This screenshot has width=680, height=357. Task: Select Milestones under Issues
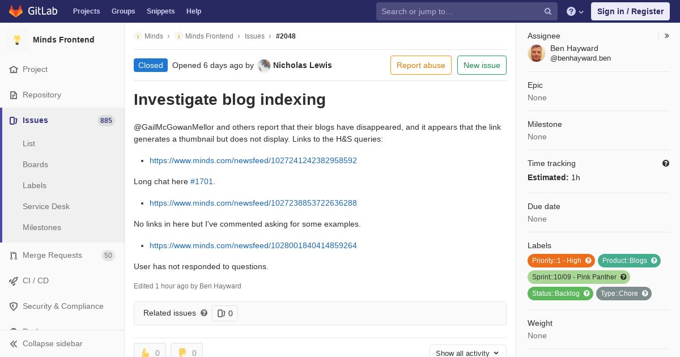point(42,228)
